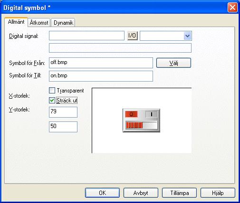Apply changes with Tillämpa button
This screenshot has height=203, width=240.
(179, 193)
